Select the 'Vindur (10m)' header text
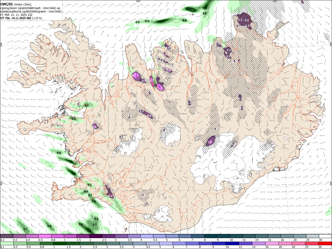332x249 pixels. [x=23, y=4]
